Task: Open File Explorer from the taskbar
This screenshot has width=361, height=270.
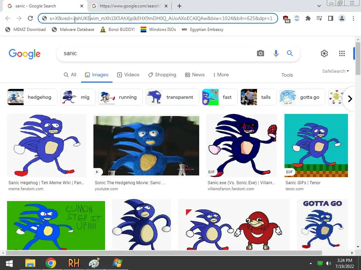Action: [30, 263]
